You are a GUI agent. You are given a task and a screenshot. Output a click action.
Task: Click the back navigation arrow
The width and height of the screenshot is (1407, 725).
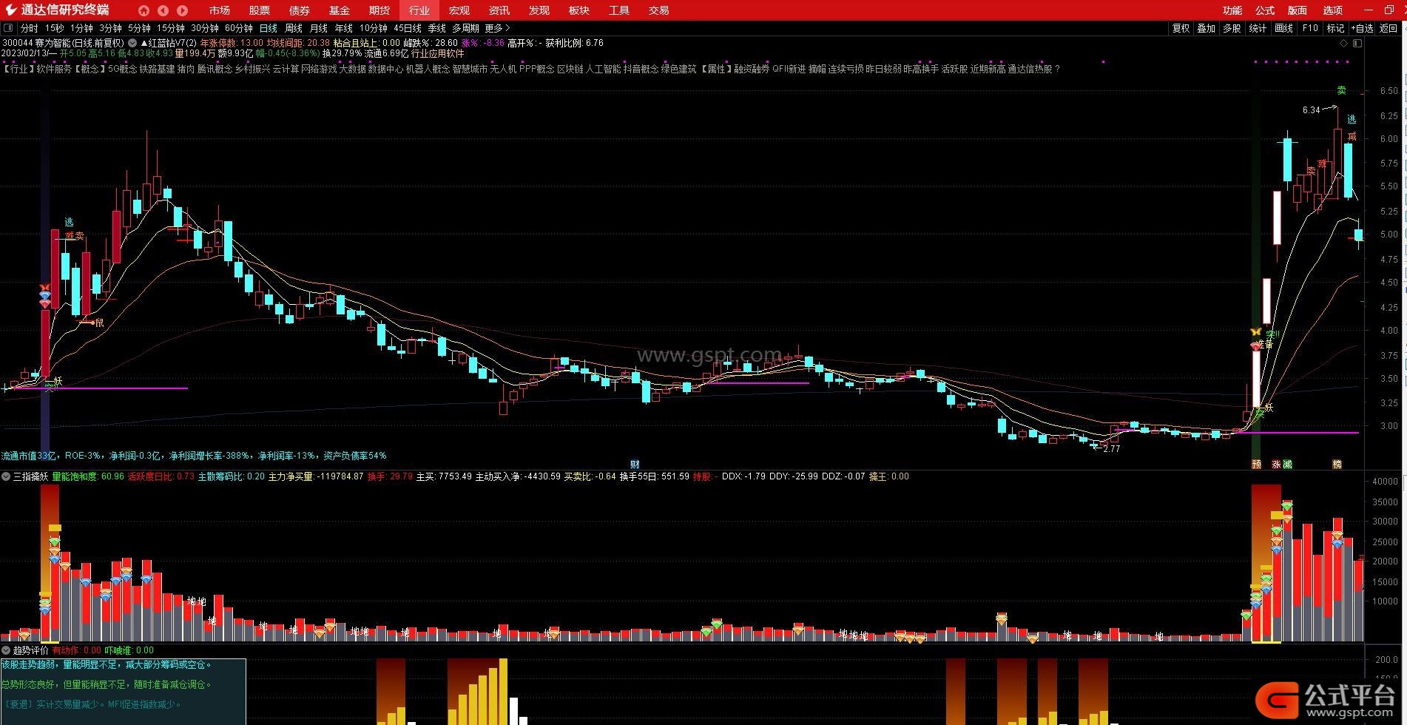pyautogui.click(x=163, y=10)
